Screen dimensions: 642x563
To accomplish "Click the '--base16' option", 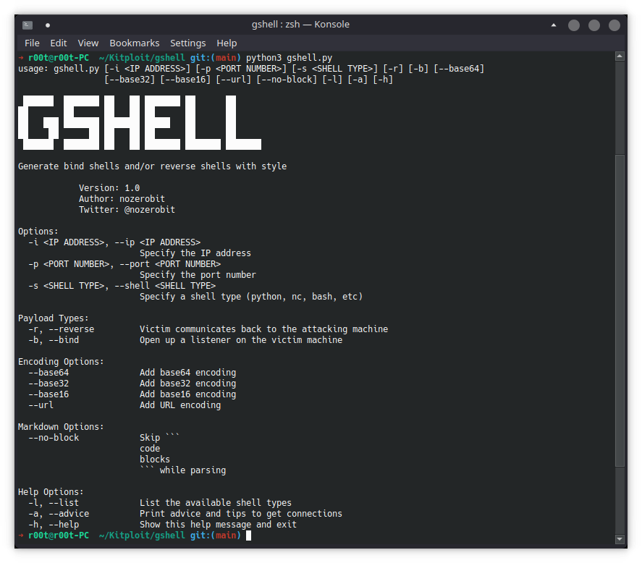I will pyautogui.click(x=48, y=394).
